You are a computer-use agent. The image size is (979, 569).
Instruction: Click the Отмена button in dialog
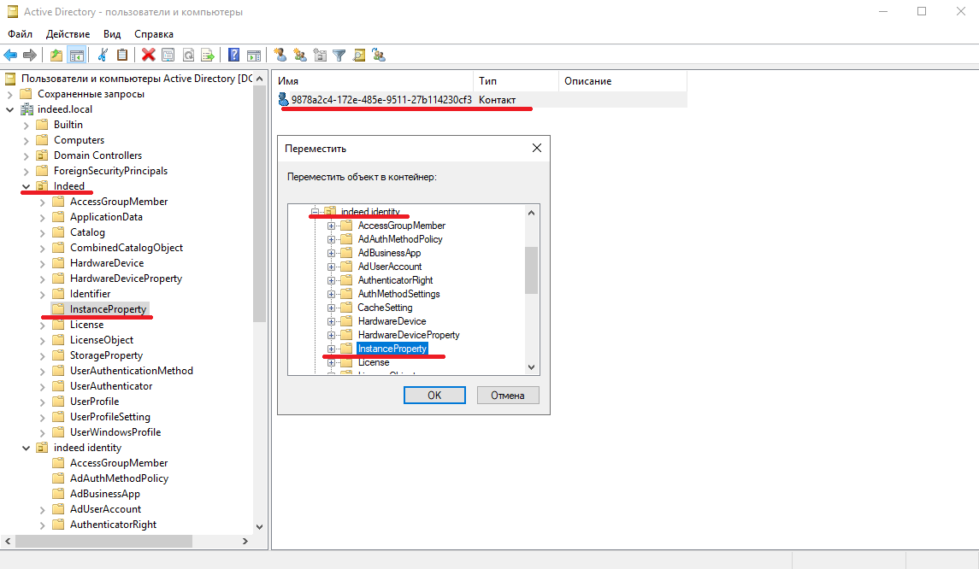click(508, 396)
